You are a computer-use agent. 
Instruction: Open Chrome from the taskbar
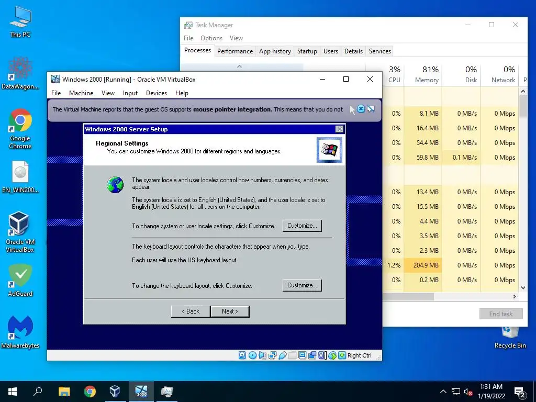[x=90, y=392]
